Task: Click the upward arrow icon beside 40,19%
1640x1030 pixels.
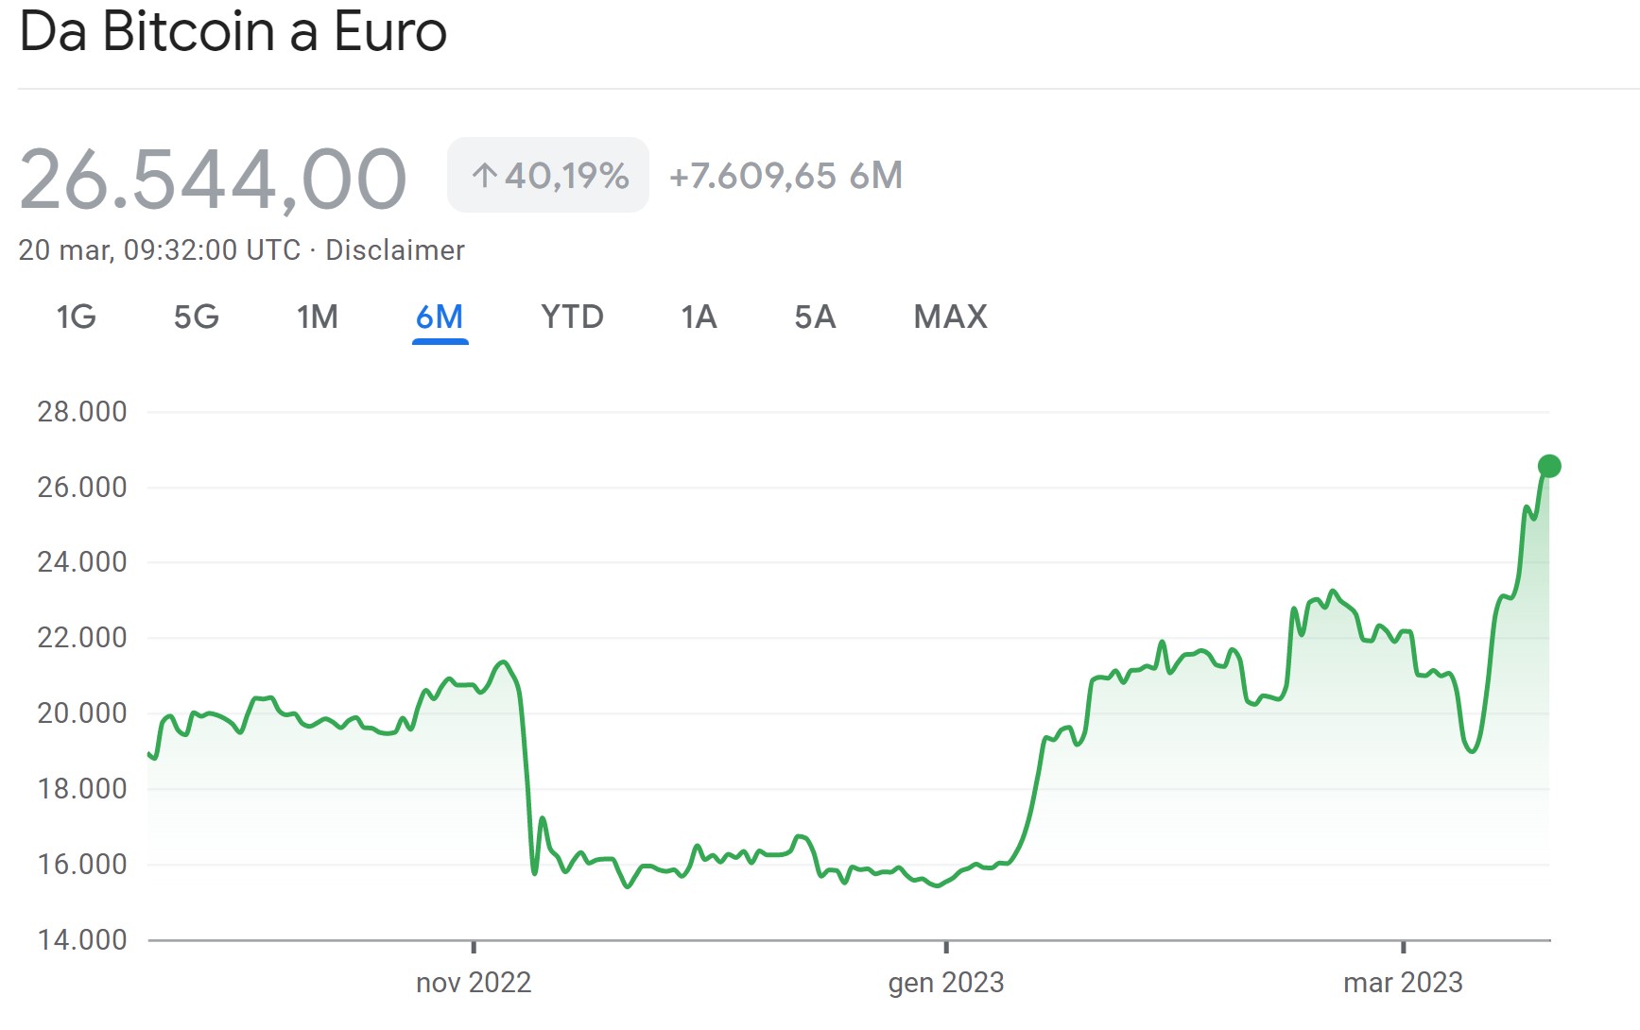Action: point(484,176)
